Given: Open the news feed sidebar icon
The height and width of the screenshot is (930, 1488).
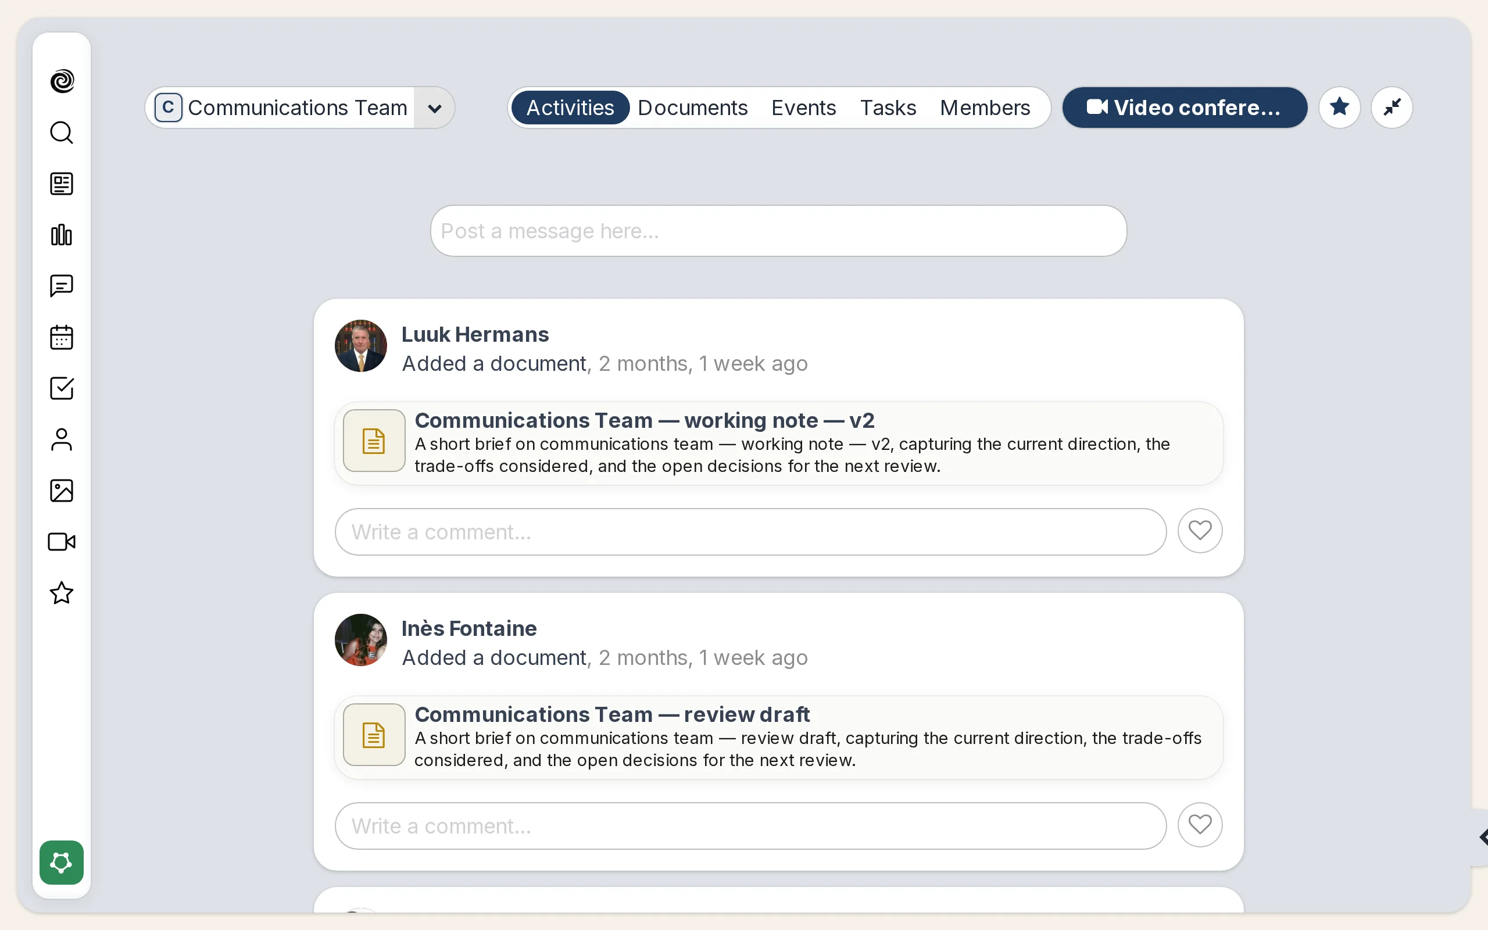Looking at the screenshot, I should click(62, 183).
